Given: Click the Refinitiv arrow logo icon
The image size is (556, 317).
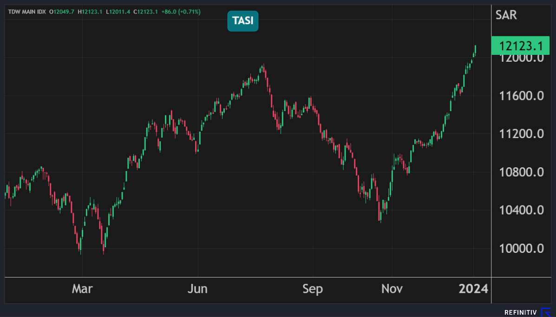Looking at the screenshot, I should pyautogui.click(x=545, y=312).
